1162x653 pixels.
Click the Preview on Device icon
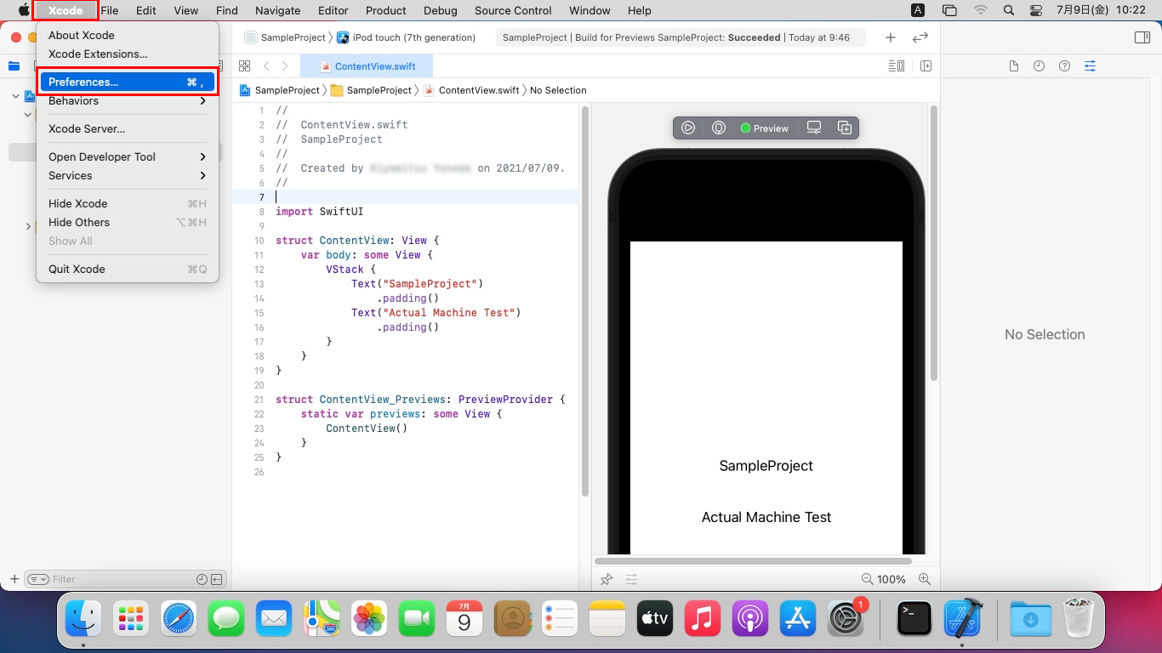click(719, 128)
